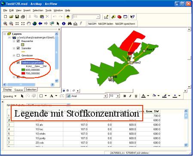
Task: Activate the Pan hand tool
Action: pos(29,24)
